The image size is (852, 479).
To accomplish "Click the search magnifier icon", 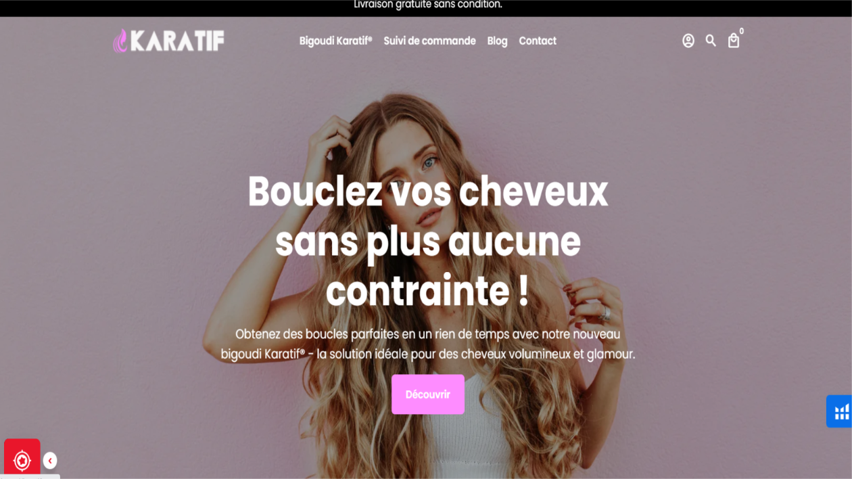I will point(711,41).
